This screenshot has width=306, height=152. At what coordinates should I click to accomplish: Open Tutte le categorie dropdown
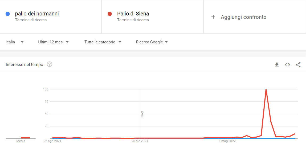[x=103, y=42]
